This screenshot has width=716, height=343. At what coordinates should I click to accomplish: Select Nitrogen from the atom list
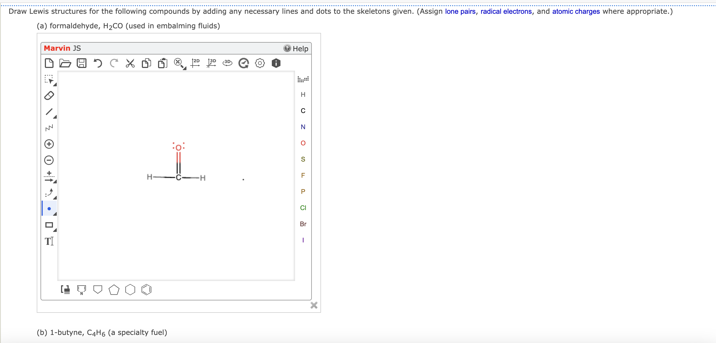(x=303, y=127)
